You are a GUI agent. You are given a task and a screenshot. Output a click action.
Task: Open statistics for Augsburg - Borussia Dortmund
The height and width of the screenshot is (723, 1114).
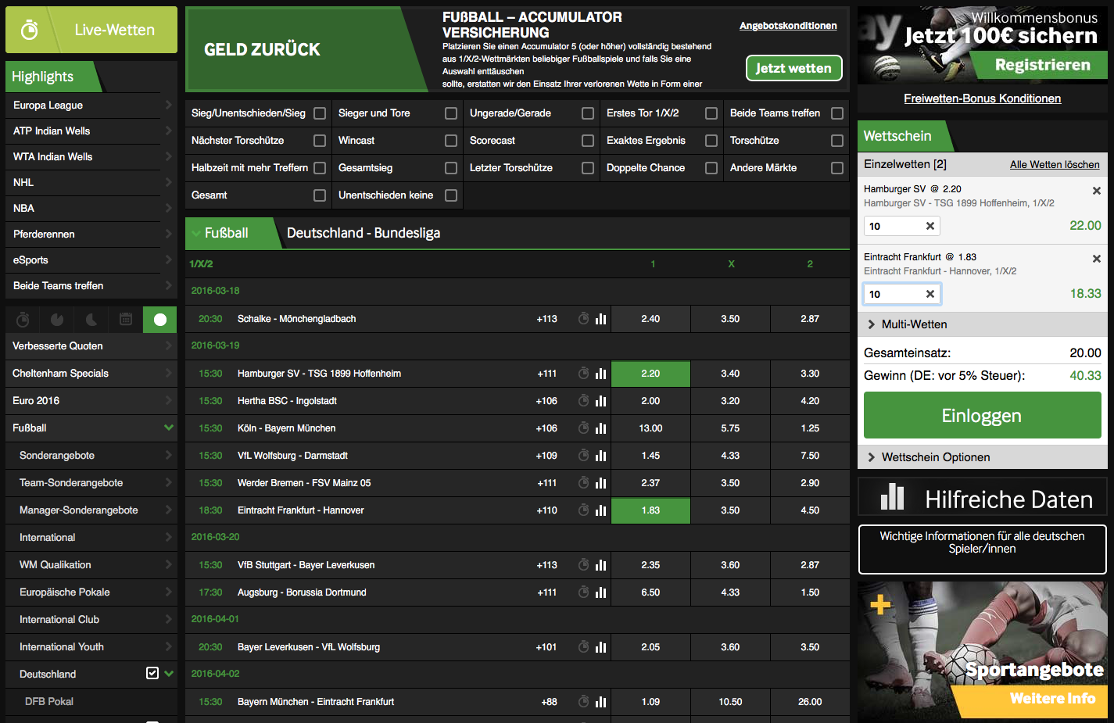pos(600,592)
